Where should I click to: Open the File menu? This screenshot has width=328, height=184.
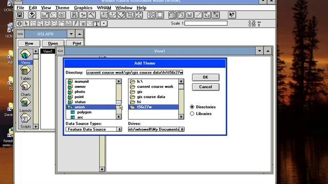[20, 8]
